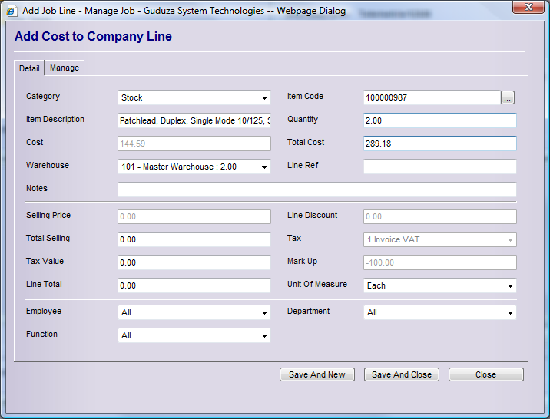Click the Save And New button
The width and height of the screenshot is (550, 419).
317,374
